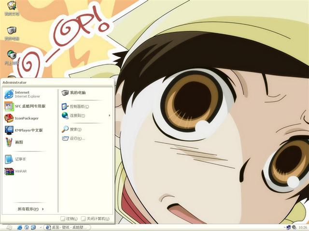Click the network tray icon

click(x=289, y=228)
